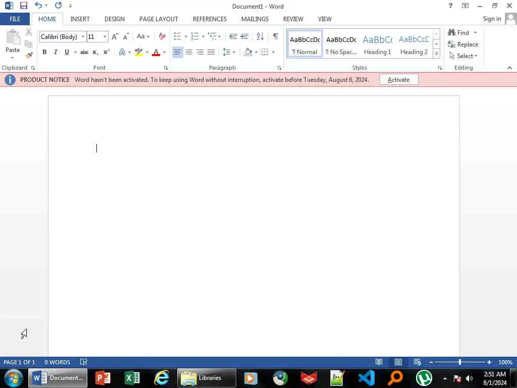Expand the Numbering dropdown arrow

tap(203, 36)
